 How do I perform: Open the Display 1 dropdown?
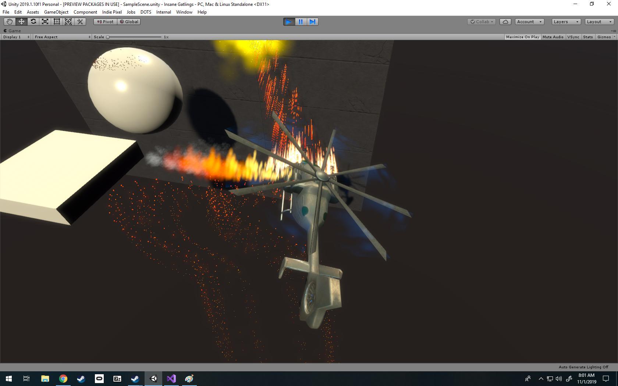16,37
